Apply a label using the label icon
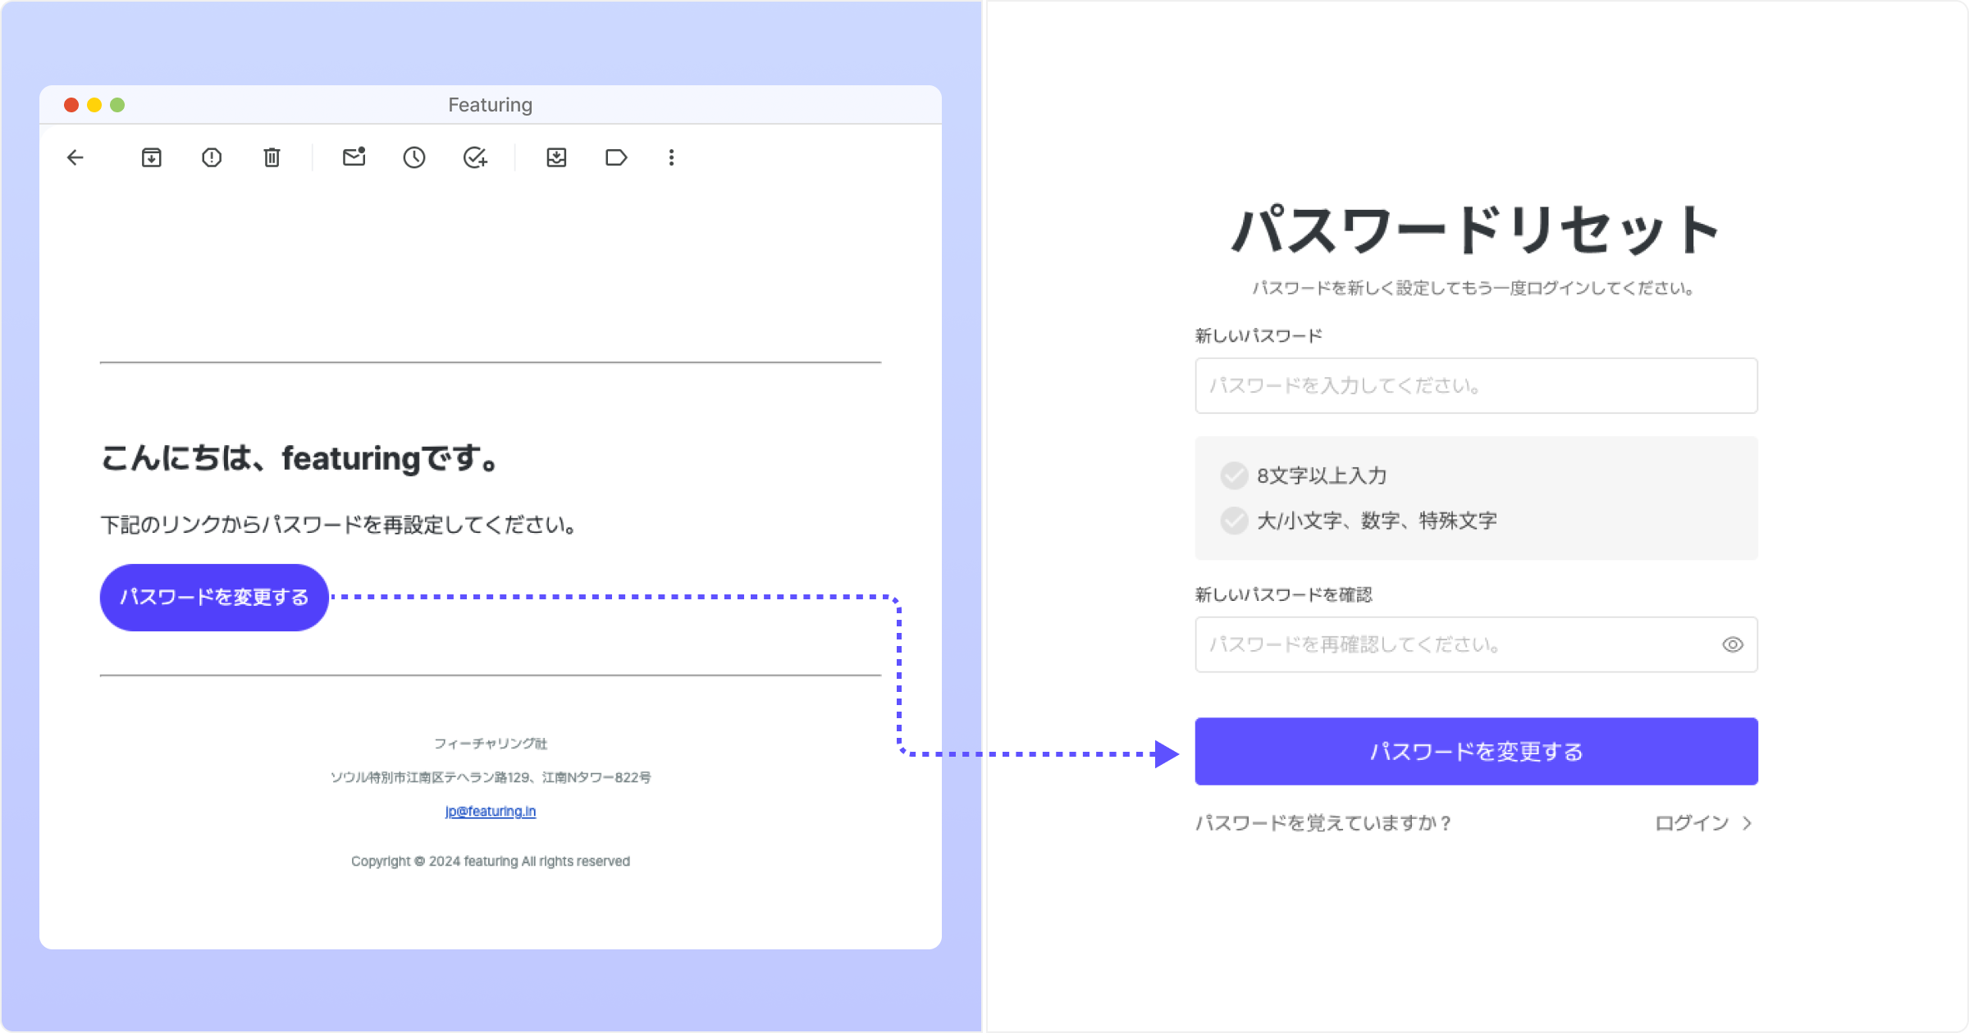The width and height of the screenshot is (1969, 1033). pos(616,157)
